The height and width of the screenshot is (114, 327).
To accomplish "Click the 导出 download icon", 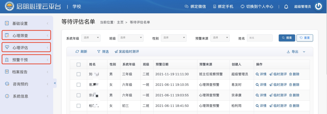I will click(289, 52).
